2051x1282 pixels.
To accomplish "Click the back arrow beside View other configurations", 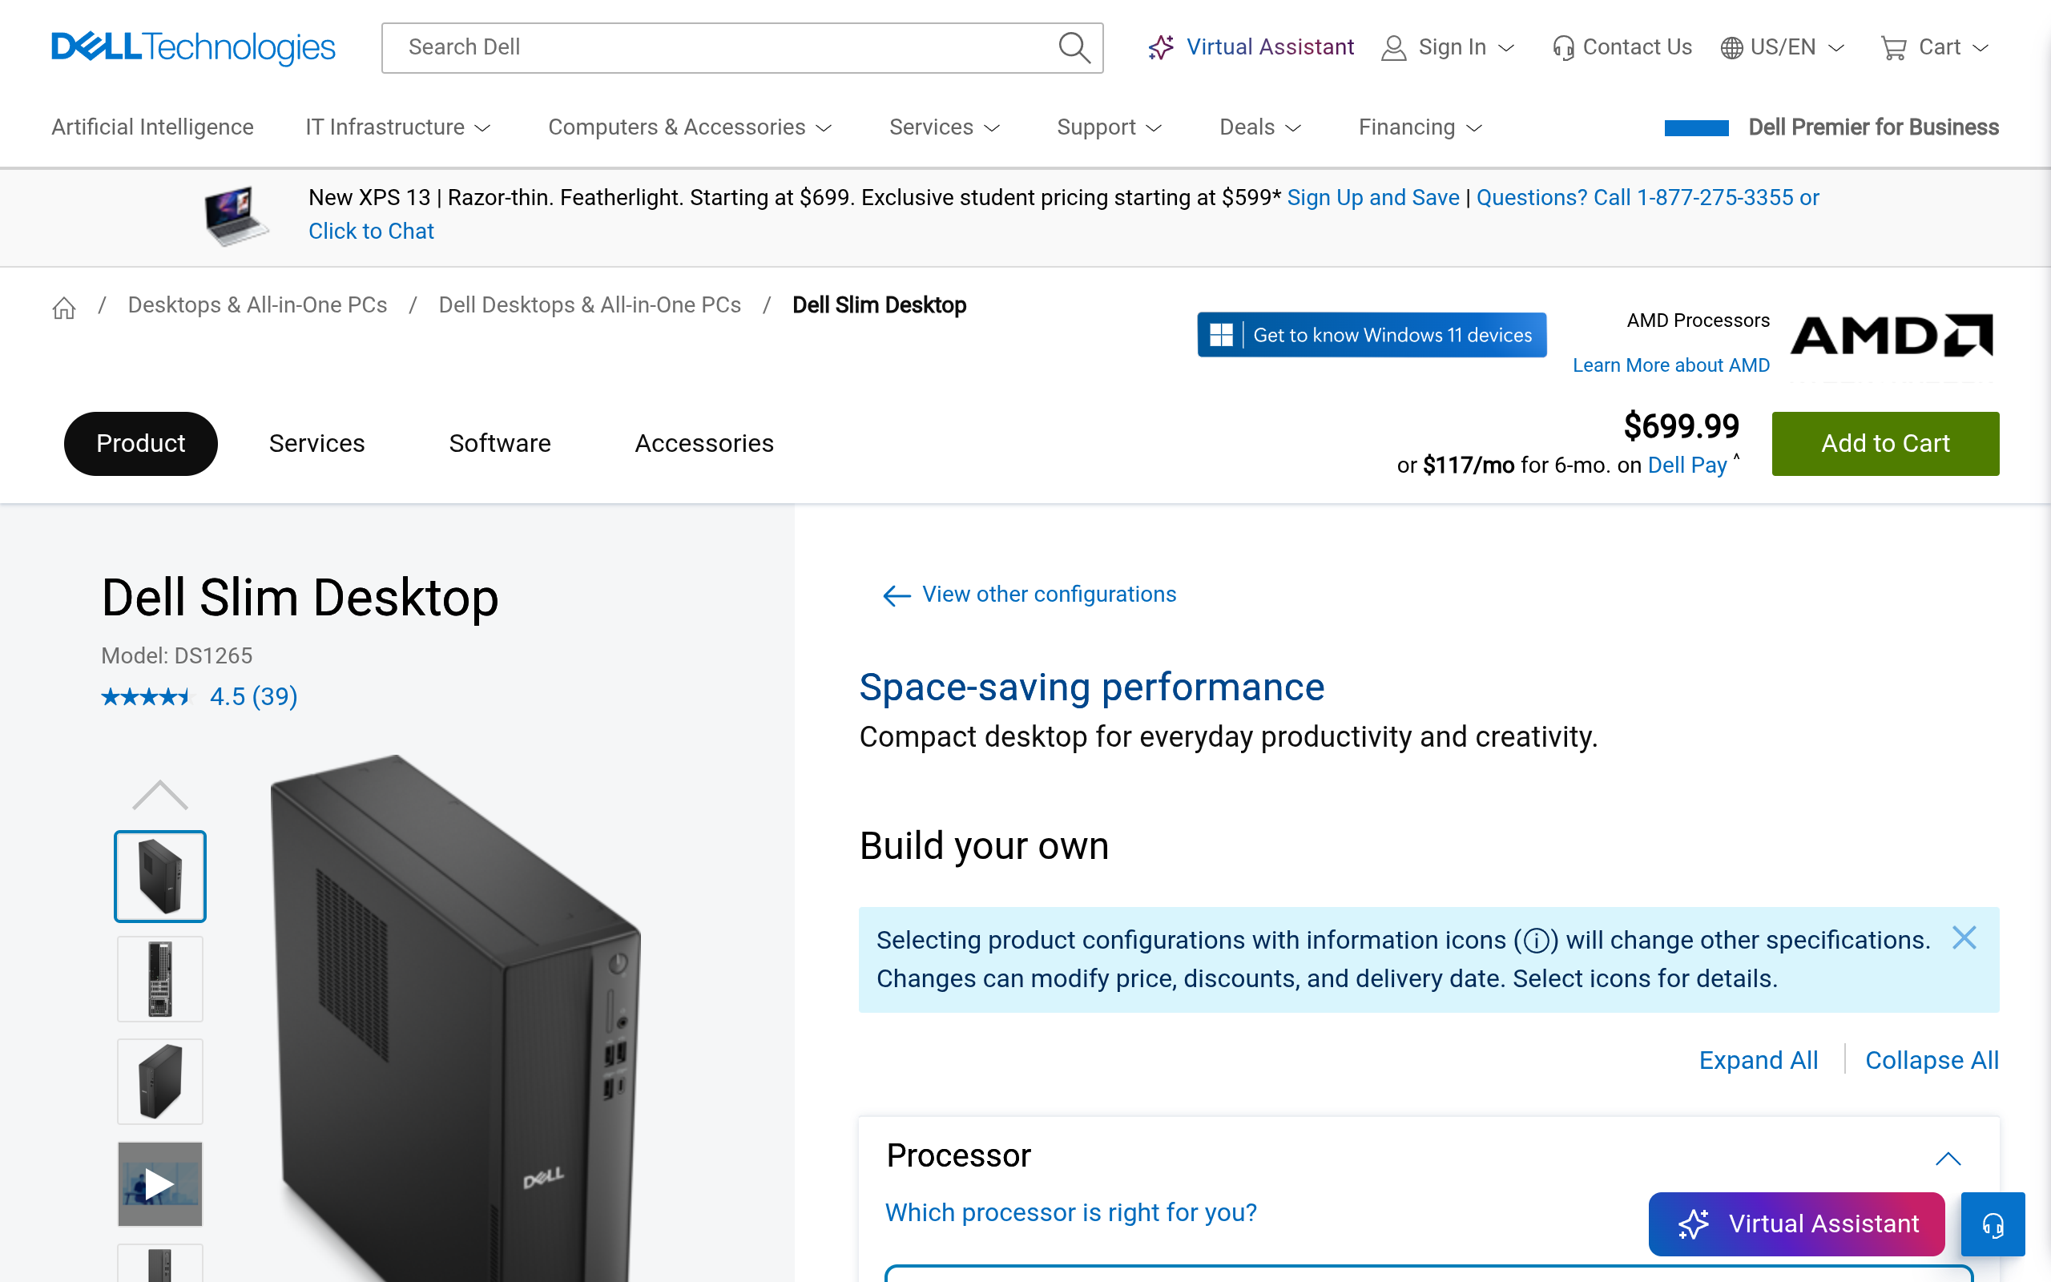I will (x=897, y=595).
